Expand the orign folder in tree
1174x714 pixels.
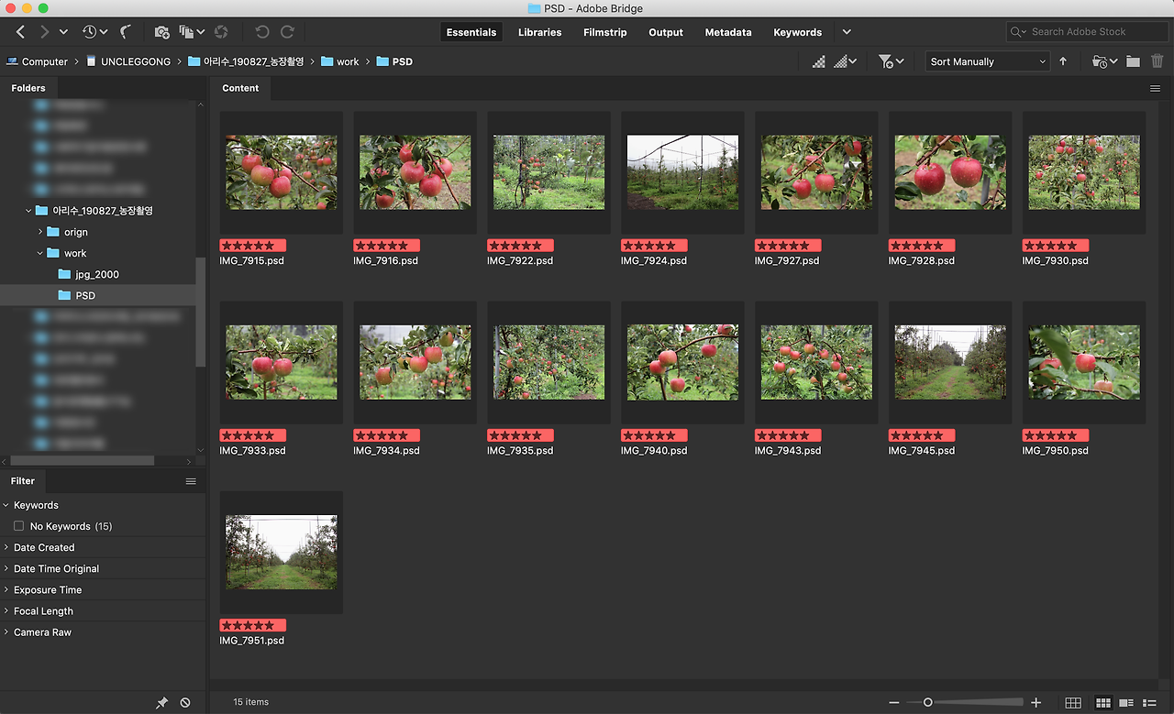tap(40, 232)
